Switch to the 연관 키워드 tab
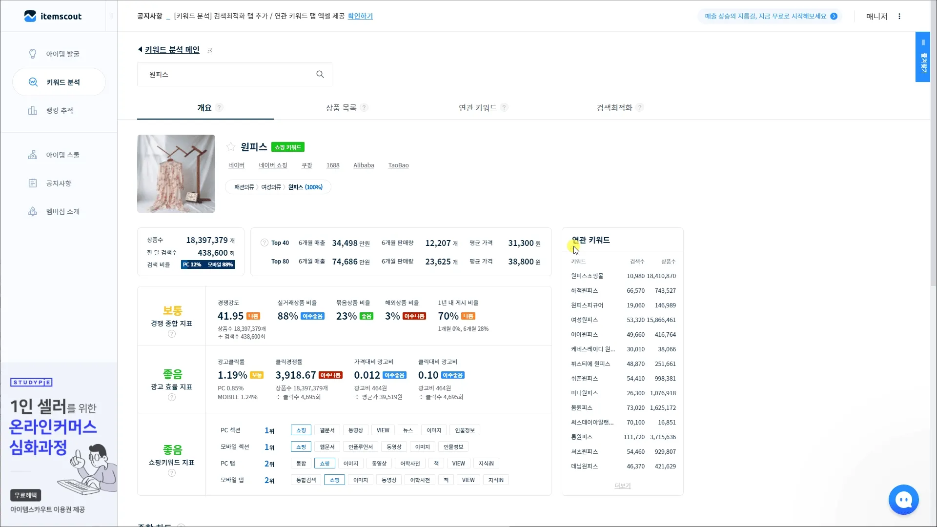This screenshot has height=527, width=937. click(477, 107)
